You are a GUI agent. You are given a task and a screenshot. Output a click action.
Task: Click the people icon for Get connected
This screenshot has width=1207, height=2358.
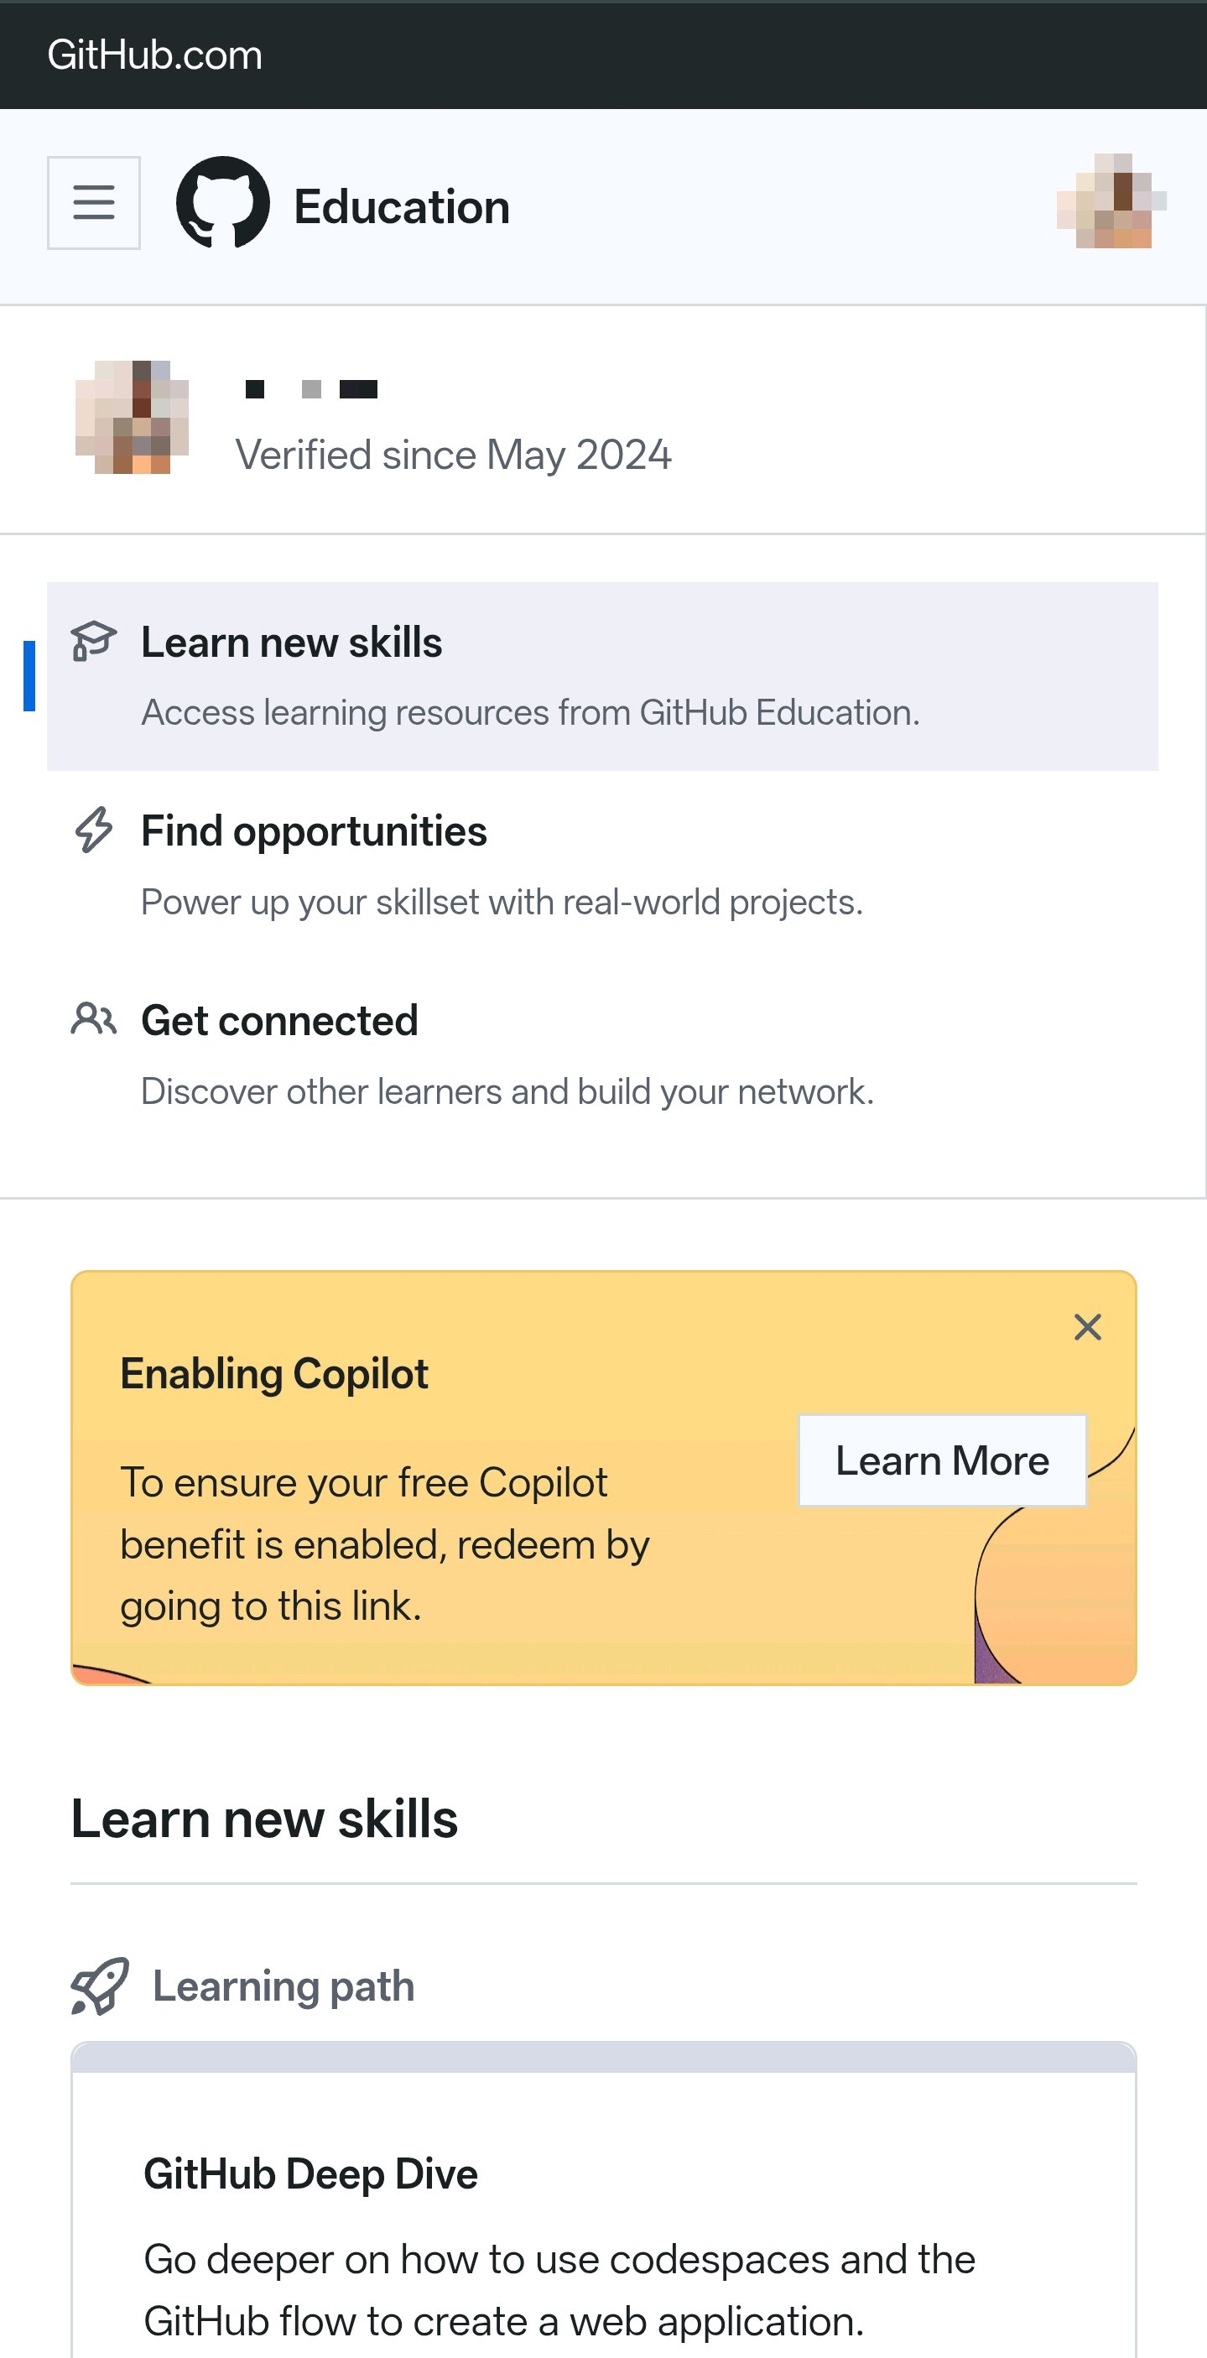93,1019
